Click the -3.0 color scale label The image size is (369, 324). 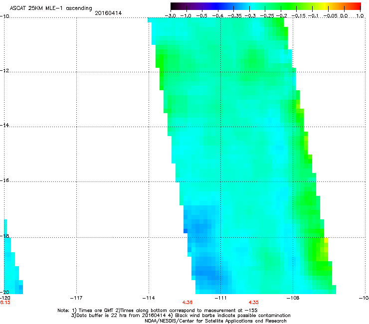click(170, 16)
